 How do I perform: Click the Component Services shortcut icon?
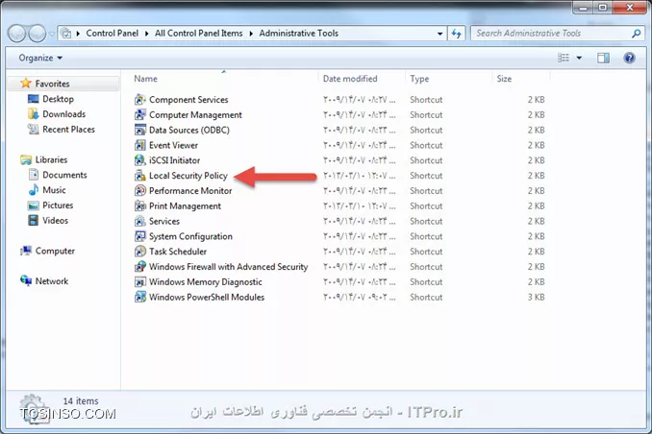click(140, 100)
